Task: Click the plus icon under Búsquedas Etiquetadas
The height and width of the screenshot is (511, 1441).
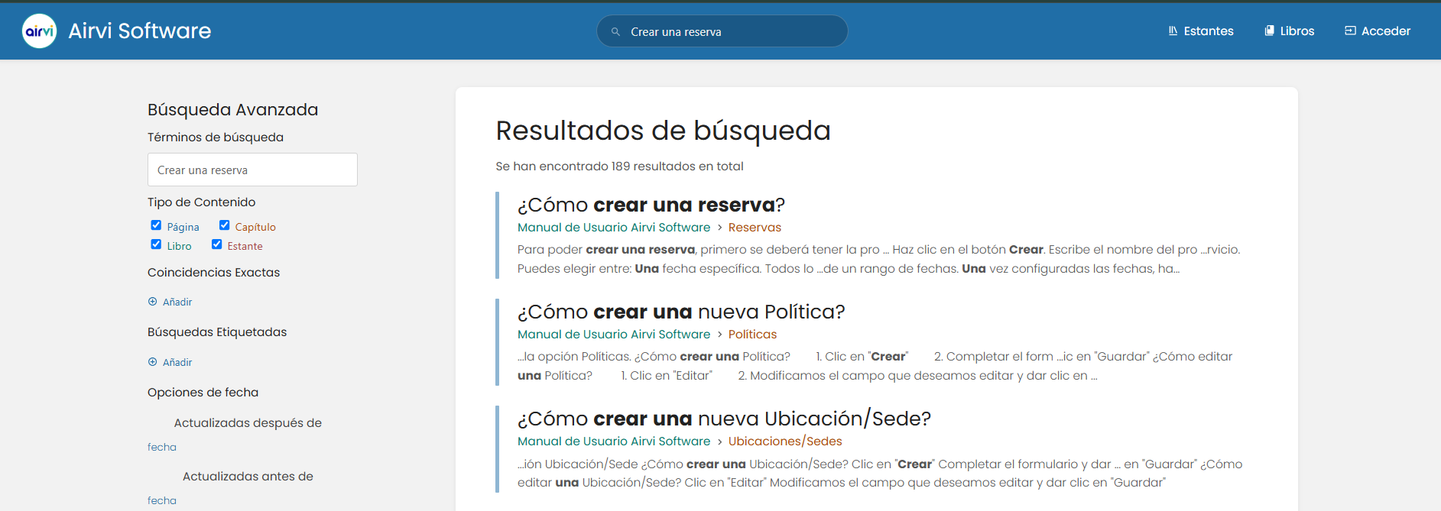Action: point(152,362)
